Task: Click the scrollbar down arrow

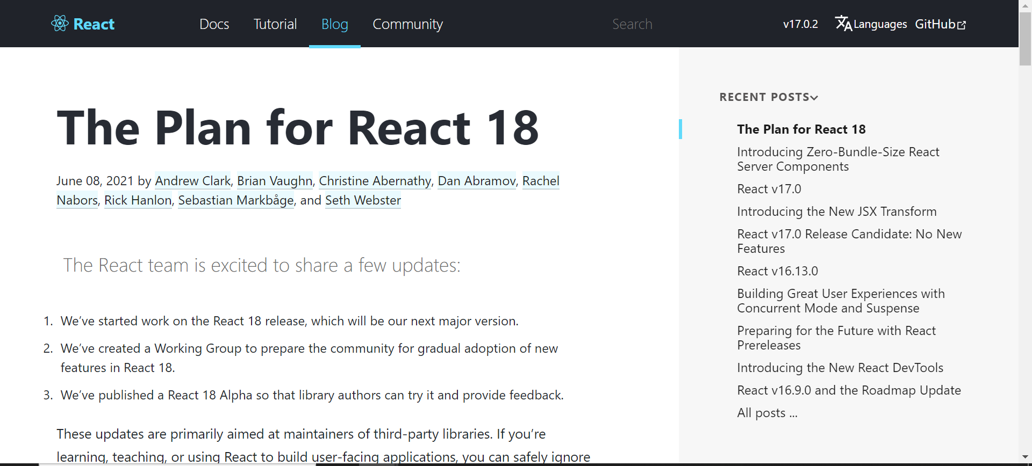Action: coord(1025,457)
